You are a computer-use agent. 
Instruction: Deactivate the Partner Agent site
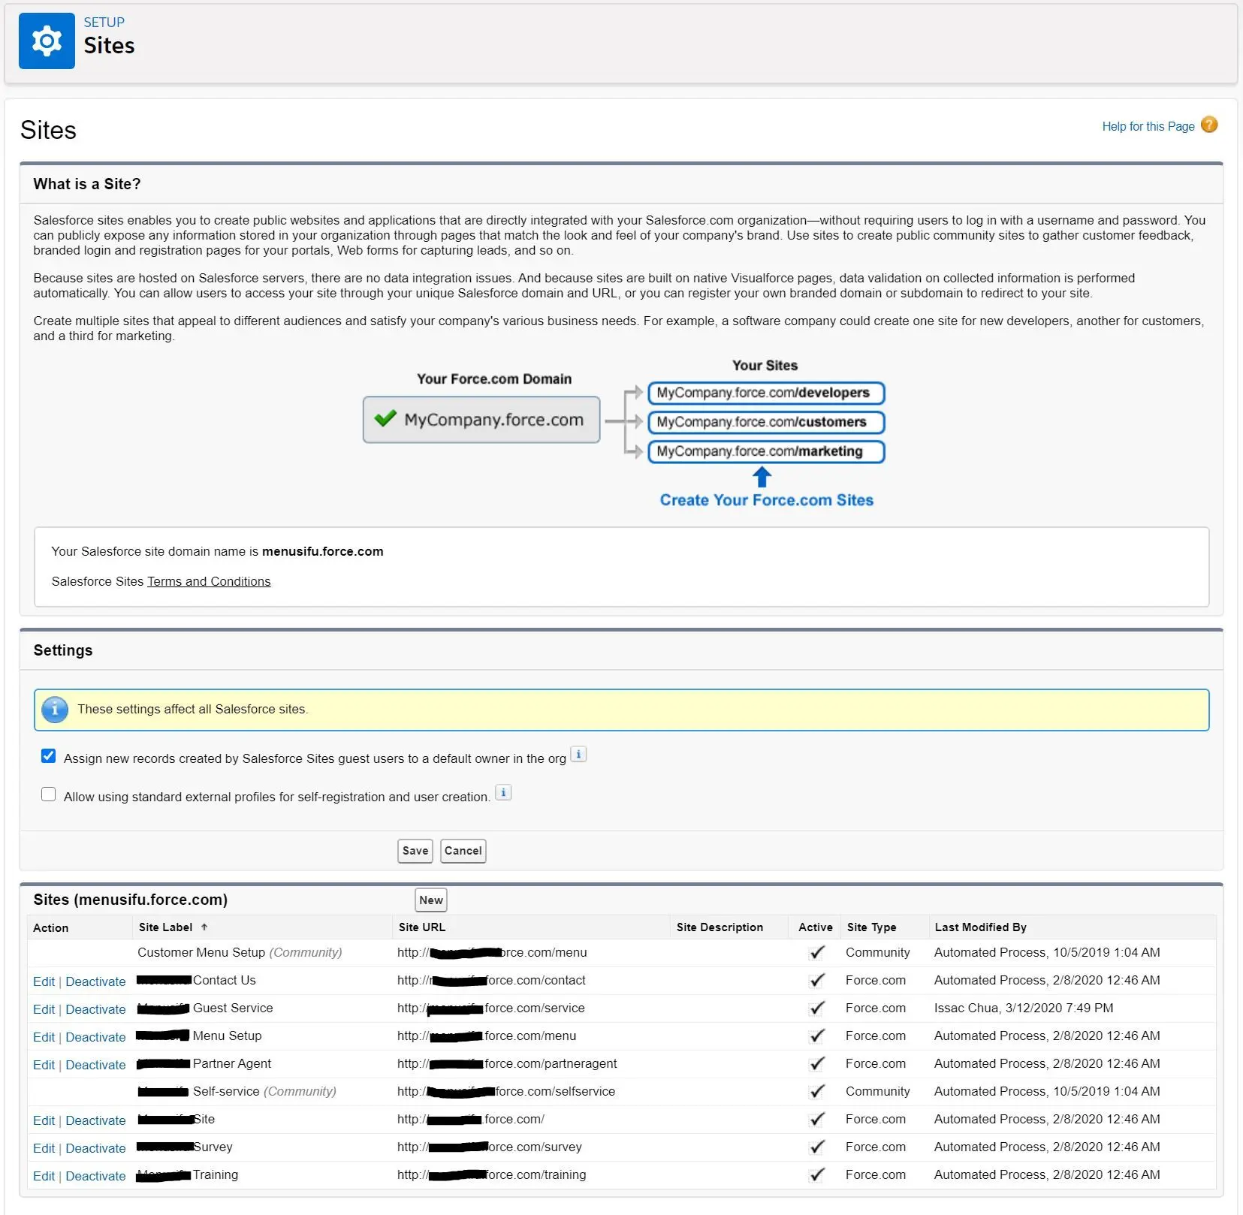(x=95, y=1065)
